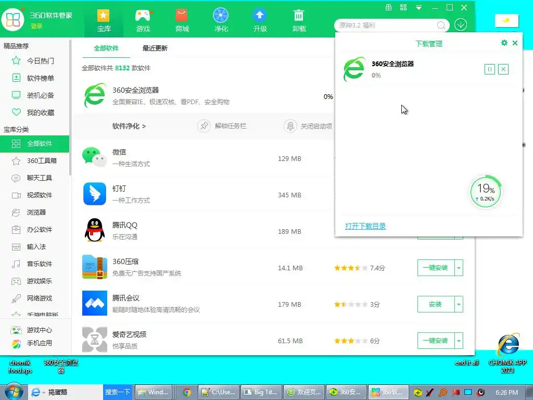Viewport: 533px width, 400px height.
Task: Select the 360工具箱 category
Action: click(x=34, y=160)
